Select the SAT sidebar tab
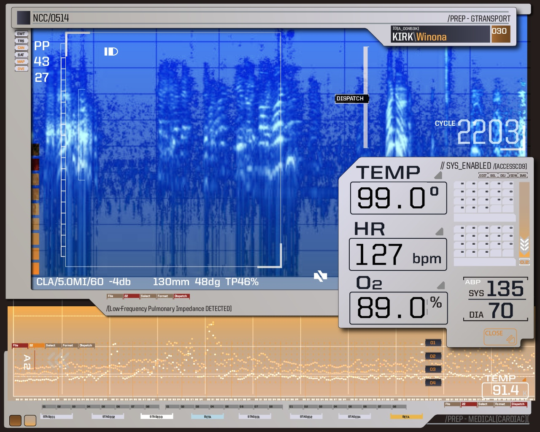This screenshot has width=540, height=432. coord(21,55)
